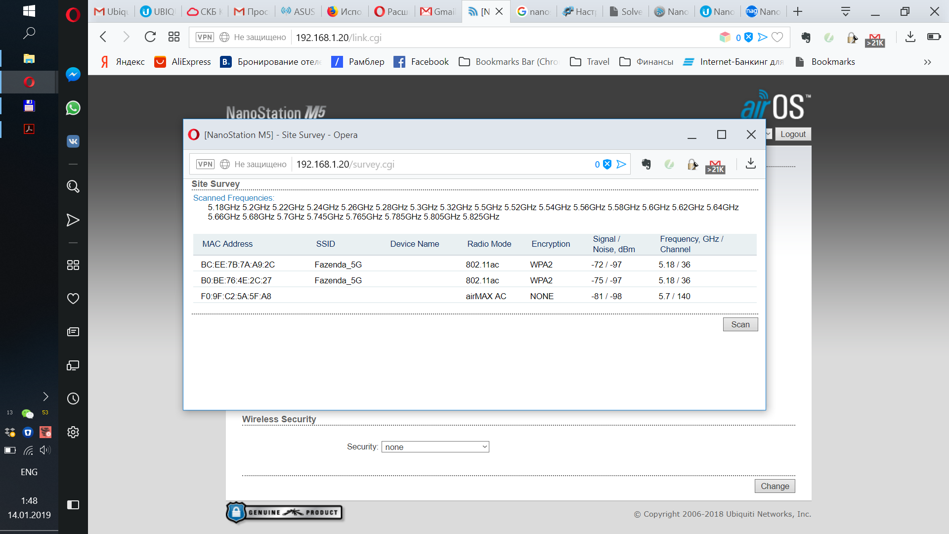Click heart bookmark icon in main address bar
Viewport: 949px width, 534px height.
777,37
